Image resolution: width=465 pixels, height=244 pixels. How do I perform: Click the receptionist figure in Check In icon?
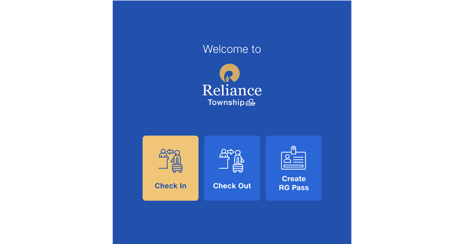[163, 153]
